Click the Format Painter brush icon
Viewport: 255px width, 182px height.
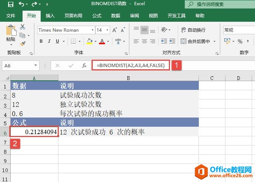(x=23, y=43)
